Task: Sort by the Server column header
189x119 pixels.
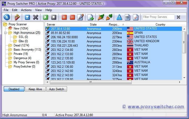Action: [x=63, y=25]
